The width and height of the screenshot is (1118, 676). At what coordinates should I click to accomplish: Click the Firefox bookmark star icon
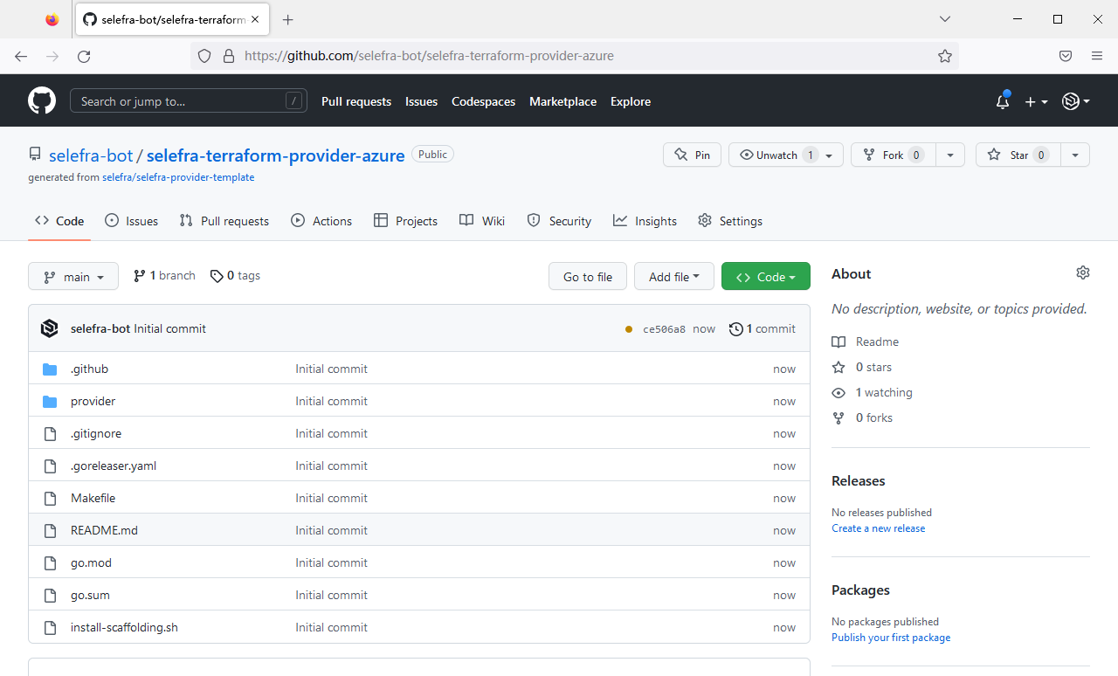[945, 56]
